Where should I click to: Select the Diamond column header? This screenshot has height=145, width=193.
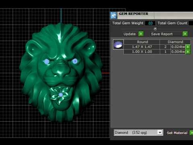pos(175,42)
